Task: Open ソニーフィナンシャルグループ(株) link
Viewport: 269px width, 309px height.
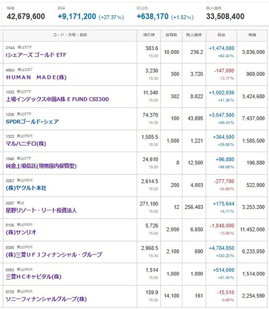Action: [46, 299]
